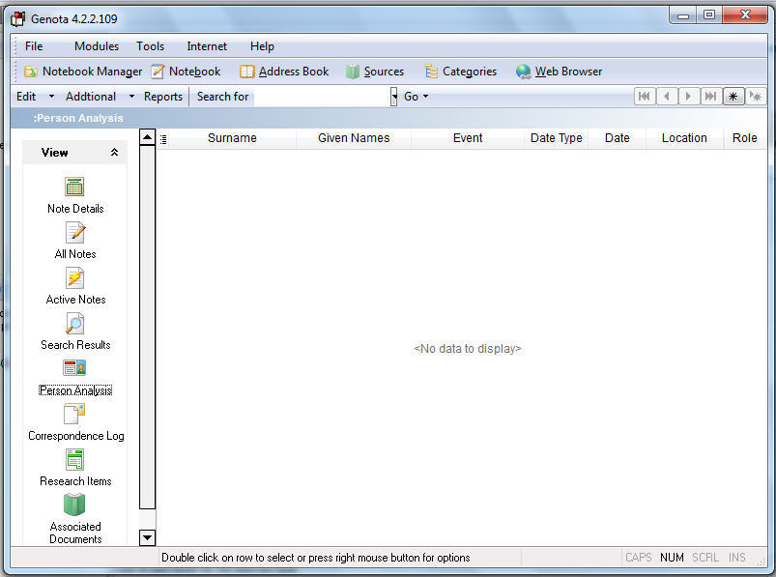Open Notebook Manager from the toolbar
Viewport: 776px width, 577px height.
(83, 72)
